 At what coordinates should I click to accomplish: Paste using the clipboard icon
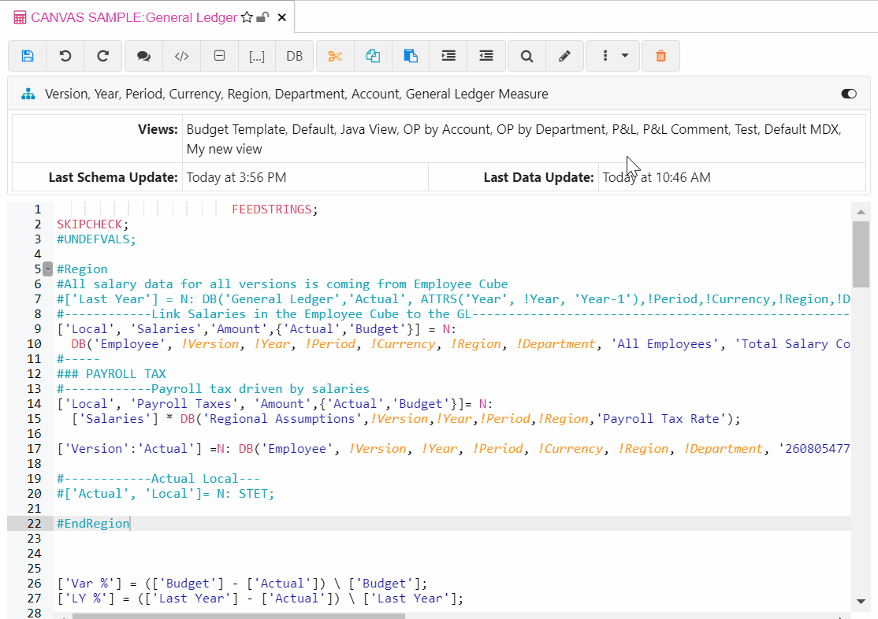(x=411, y=56)
